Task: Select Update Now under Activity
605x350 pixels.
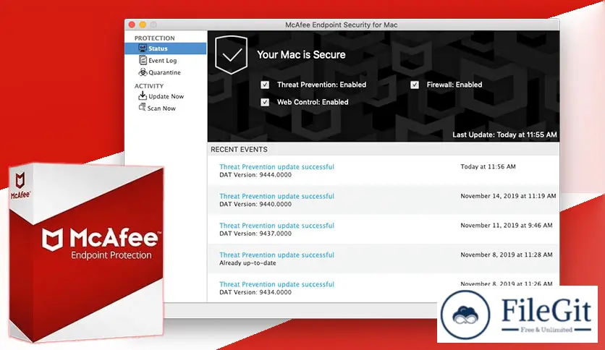Action: tap(166, 96)
